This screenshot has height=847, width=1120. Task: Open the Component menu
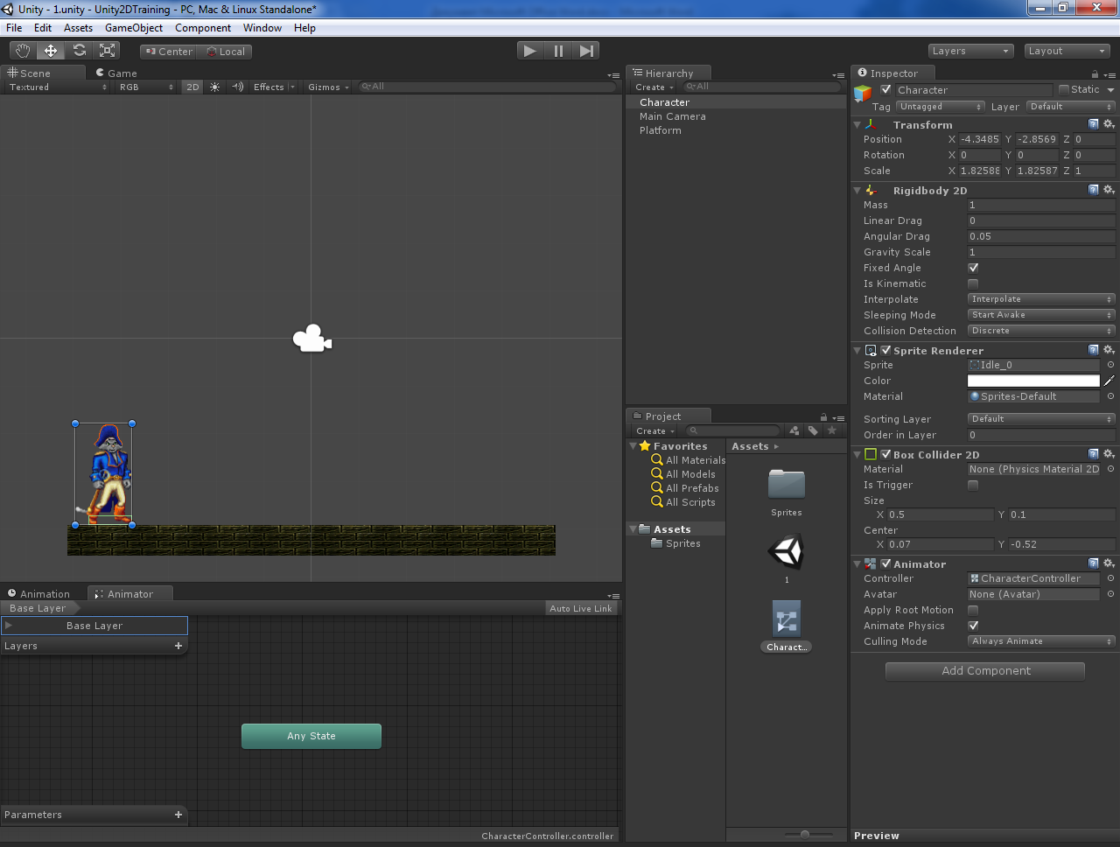(203, 28)
